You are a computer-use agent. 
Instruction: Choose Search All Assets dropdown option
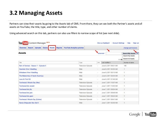coord(129,59)
